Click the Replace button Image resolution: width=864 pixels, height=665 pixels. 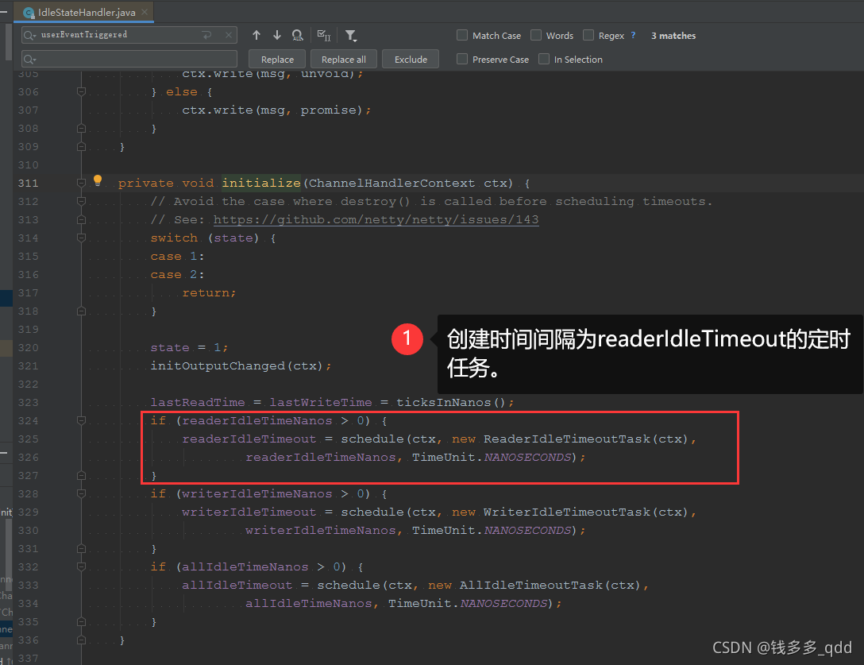pyautogui.click(x=277, y=60)
